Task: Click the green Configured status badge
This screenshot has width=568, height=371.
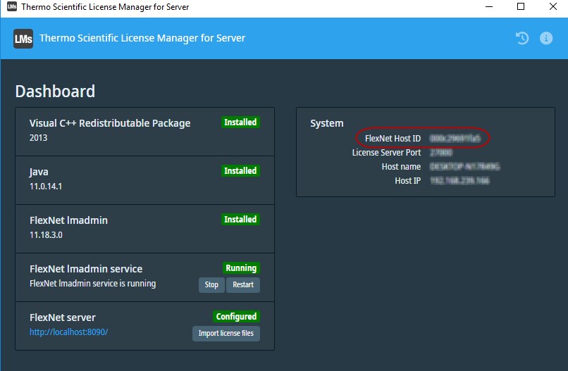Action: click(x=236, y=317)
